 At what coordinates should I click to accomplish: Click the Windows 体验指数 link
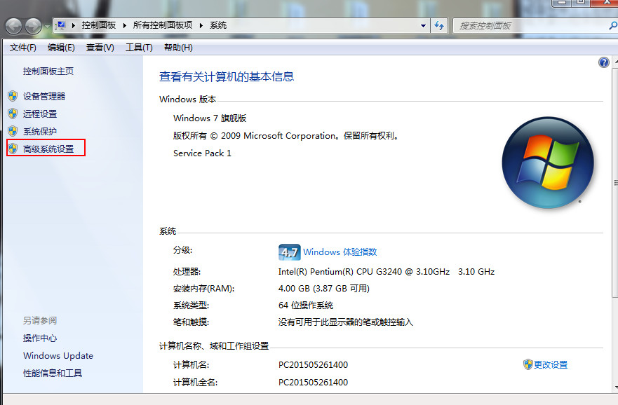340,252
